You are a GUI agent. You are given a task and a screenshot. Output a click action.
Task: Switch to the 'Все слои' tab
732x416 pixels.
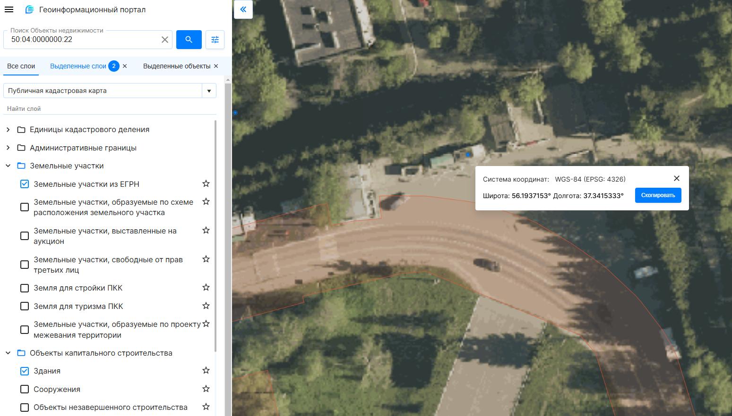click(21, 66)
